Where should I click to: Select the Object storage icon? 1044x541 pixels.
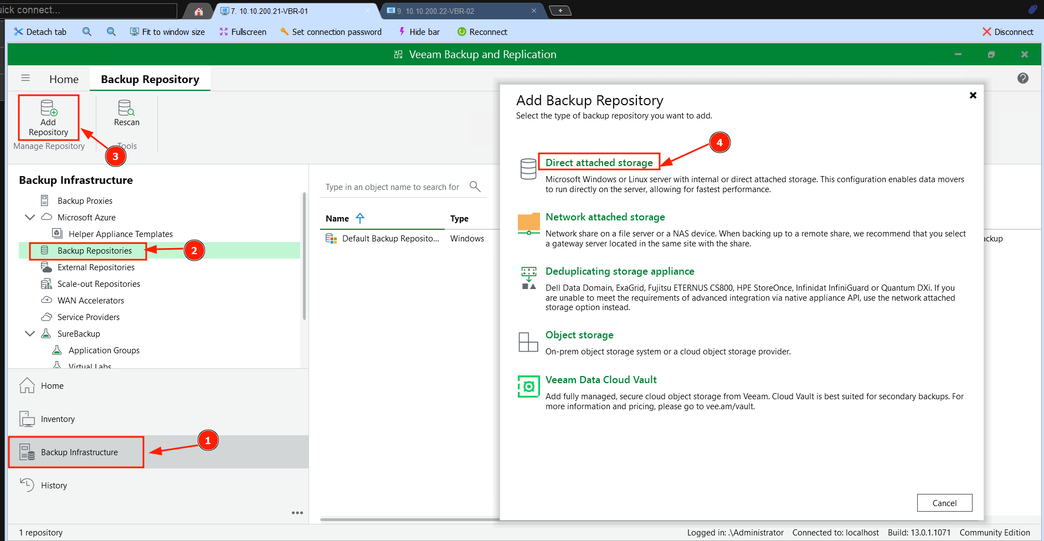pos(528,342)
